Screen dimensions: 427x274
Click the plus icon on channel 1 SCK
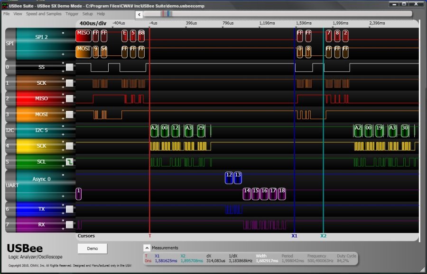63,87
